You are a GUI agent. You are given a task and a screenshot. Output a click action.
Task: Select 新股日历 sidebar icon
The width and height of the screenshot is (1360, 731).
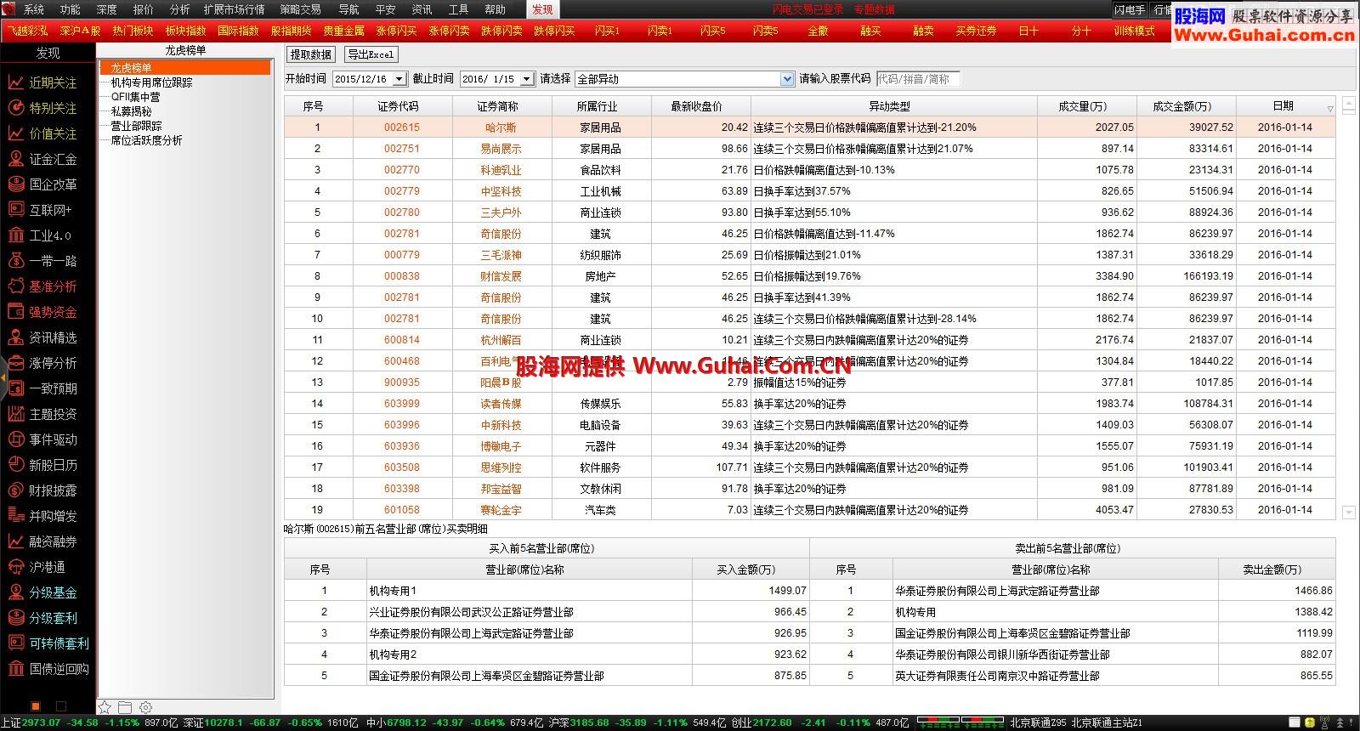point(15,465)
